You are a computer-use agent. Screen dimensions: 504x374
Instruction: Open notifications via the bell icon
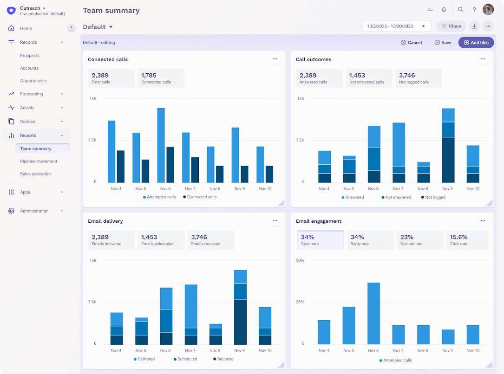click(x=444, y=9)
